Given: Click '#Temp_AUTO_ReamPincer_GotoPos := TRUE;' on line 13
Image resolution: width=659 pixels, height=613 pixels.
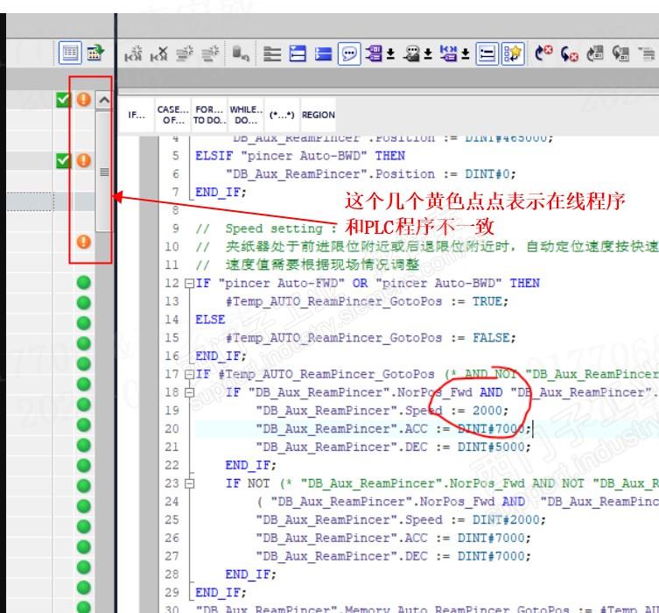Looking at the screenshot, I should (367, 301).
